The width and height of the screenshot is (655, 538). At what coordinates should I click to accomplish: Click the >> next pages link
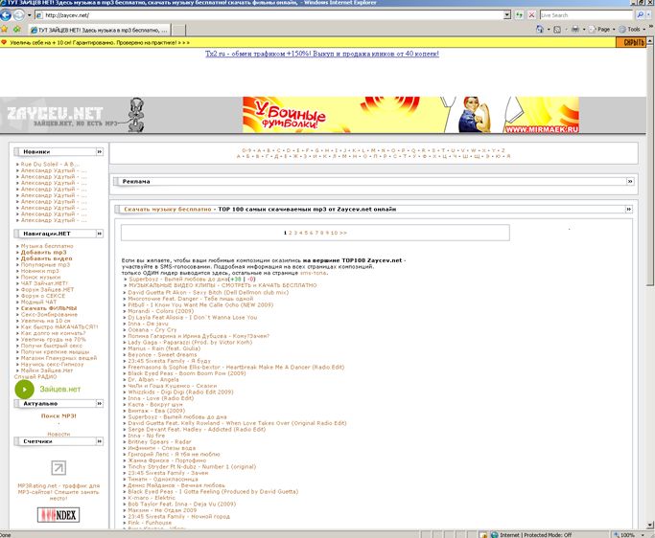pos(343,233)
